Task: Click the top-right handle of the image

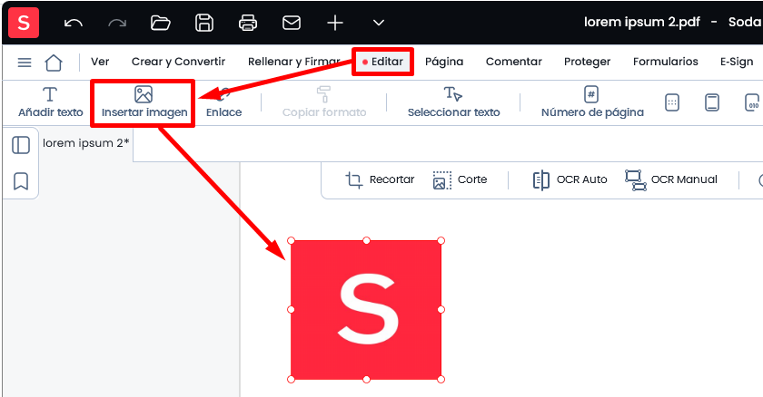Action: (441, 241)
